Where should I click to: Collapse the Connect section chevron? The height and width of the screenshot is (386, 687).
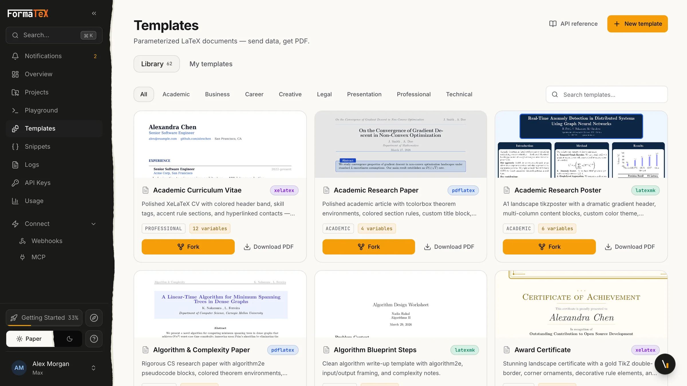click(x=93, y=224)
